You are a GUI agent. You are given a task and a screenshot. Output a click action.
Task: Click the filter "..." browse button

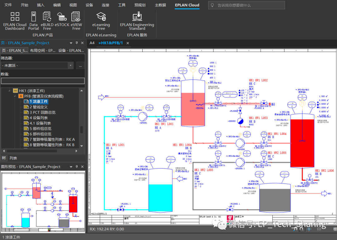pyautogui.click(x=80, y=66)
